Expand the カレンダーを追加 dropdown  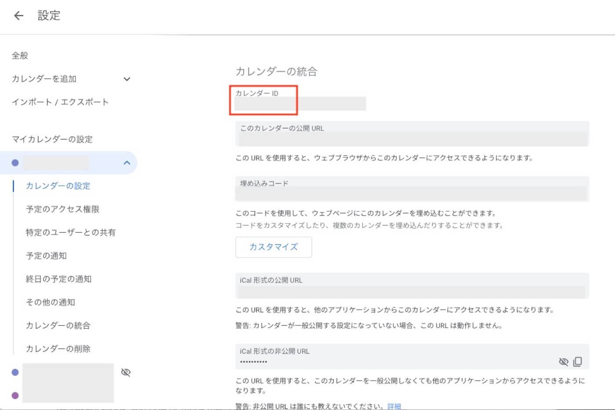point(127,79)
